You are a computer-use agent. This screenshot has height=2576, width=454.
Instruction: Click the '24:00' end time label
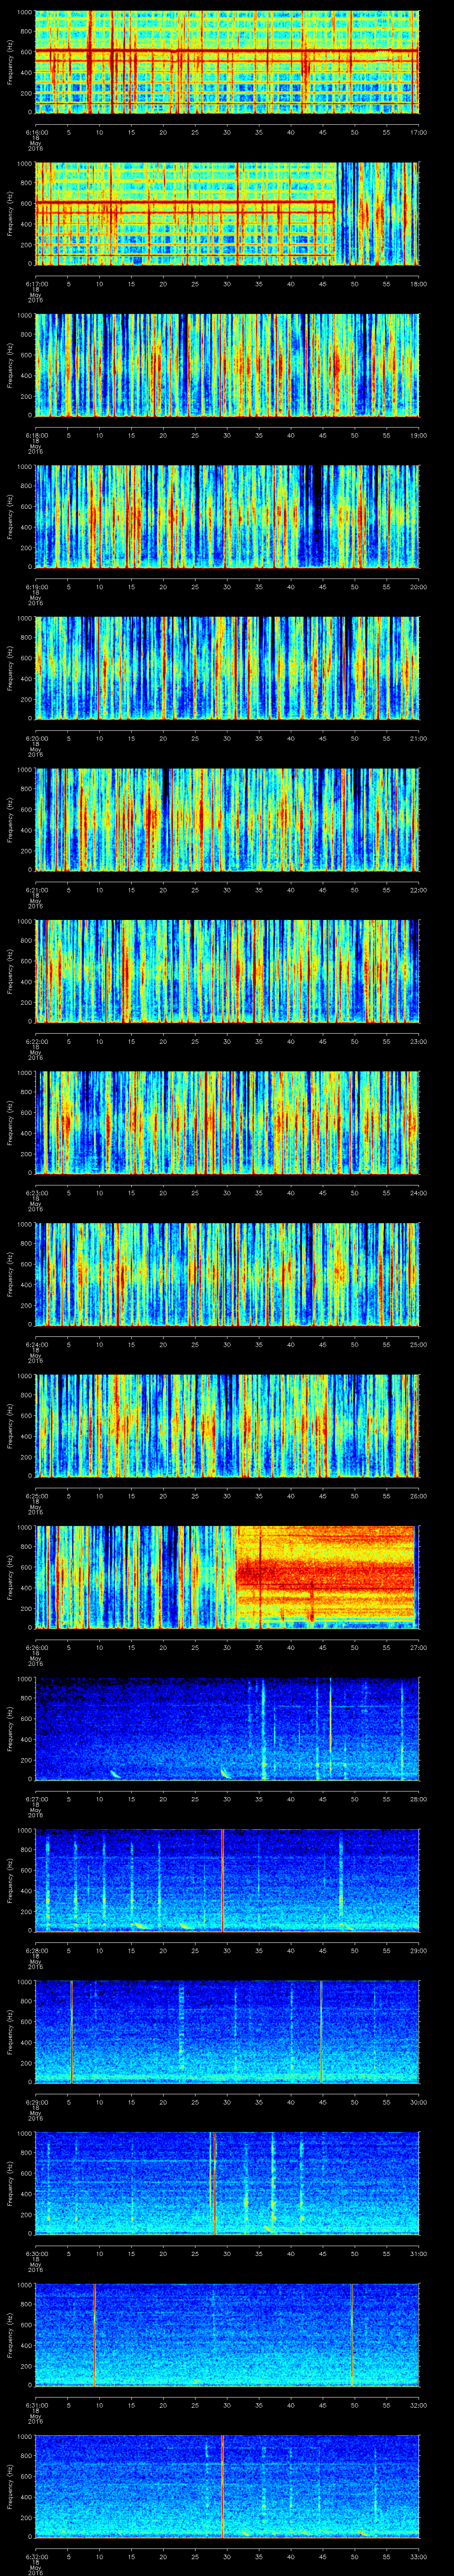tap(418, 1193)
